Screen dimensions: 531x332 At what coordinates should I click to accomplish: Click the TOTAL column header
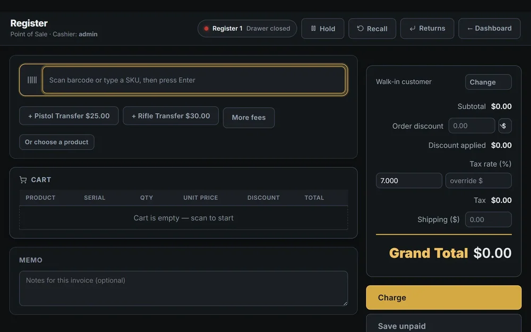click(314, 198)
